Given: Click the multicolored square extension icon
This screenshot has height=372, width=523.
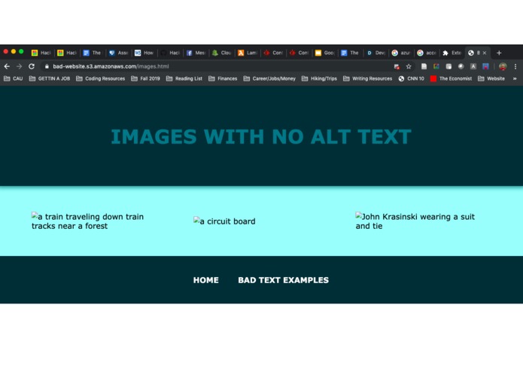Looking at the screenshot, I should tap(436, 66).
